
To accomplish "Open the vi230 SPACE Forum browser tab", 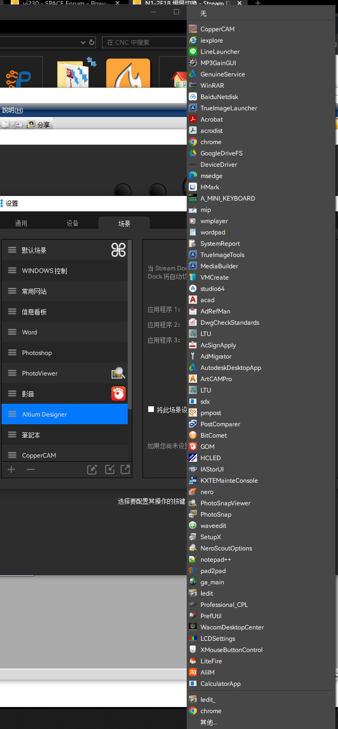I will click(67, 3).
